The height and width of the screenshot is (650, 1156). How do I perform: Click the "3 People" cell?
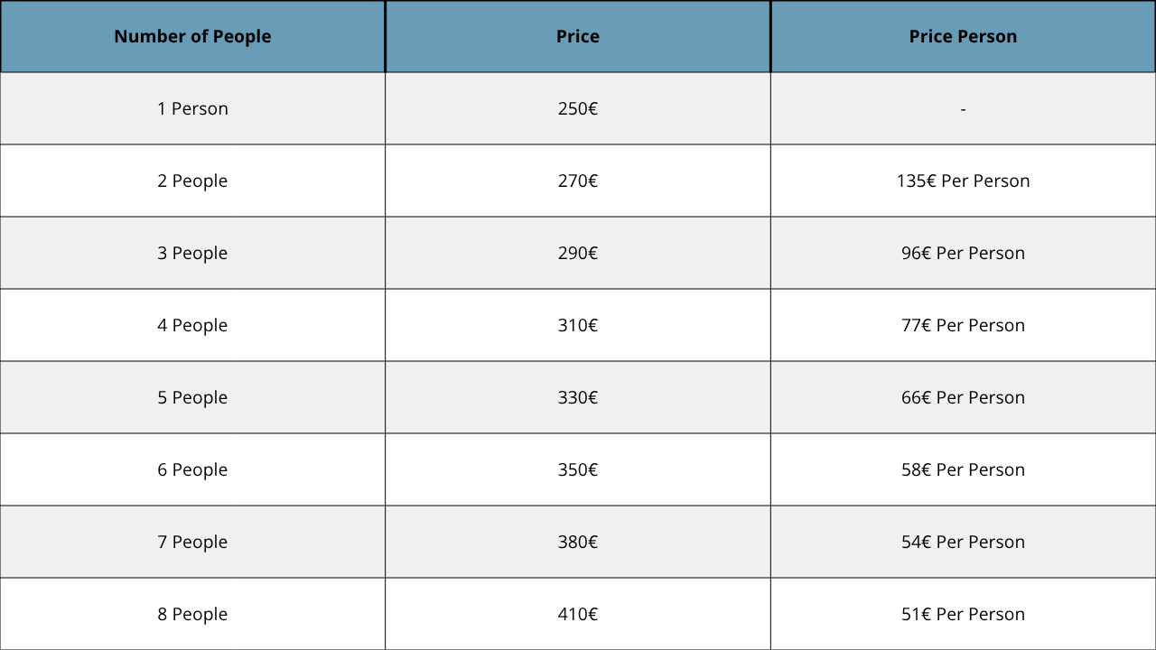tap(192, 253)
